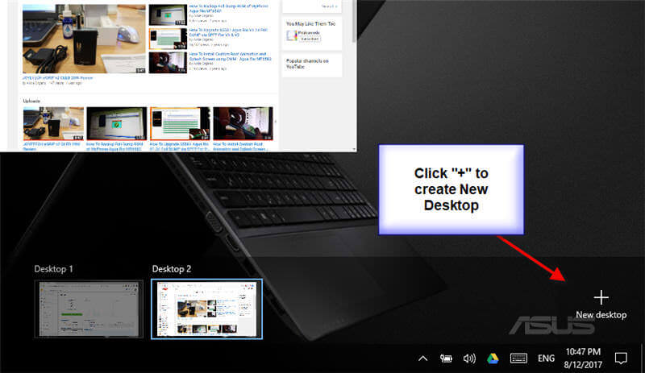Play the large JOYETECH featured video
The width and height of the screenshot is (645, 373).
click(x=84, y=39)
